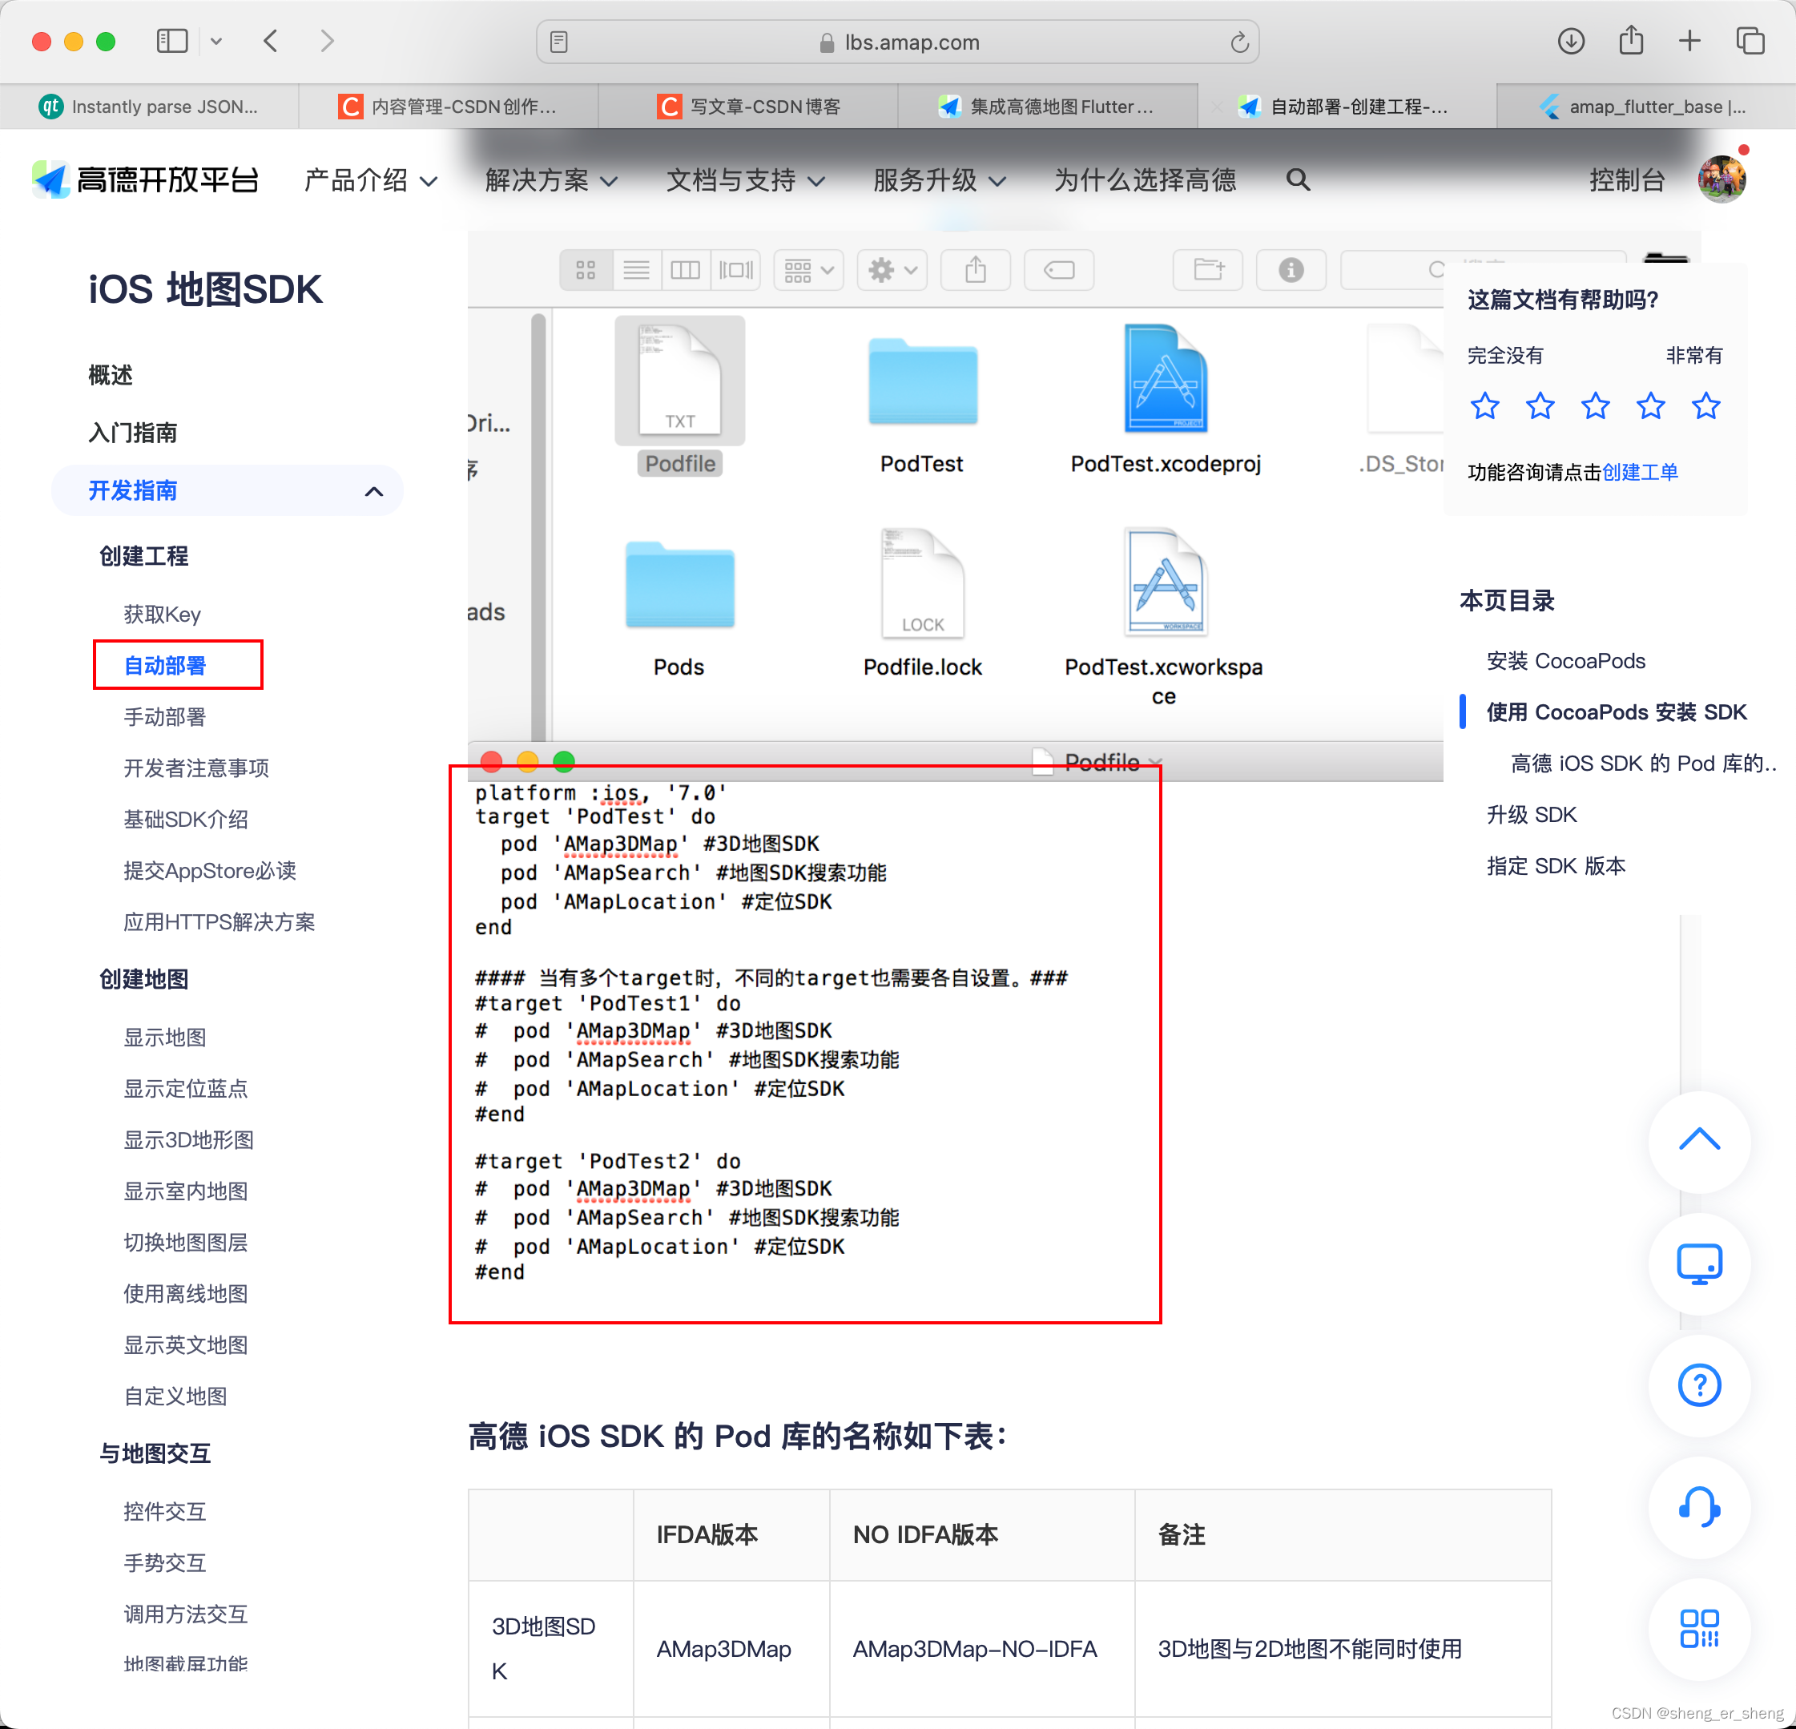Expand the 产品介绍 menu
The image size is (1796, 1729).
(370, 179)
